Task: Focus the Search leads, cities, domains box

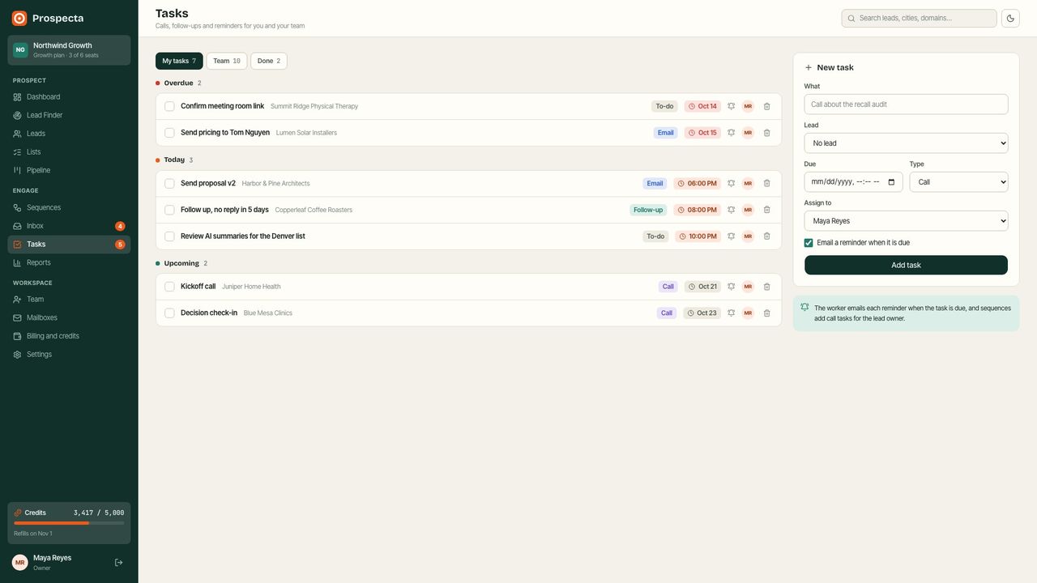Action: tap(919, 18)
